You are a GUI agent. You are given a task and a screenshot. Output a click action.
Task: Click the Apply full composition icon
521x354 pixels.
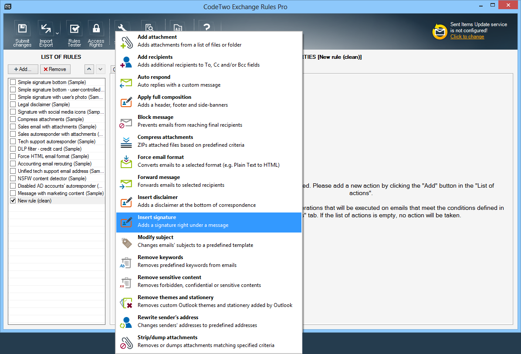click(x=126, y=102)
